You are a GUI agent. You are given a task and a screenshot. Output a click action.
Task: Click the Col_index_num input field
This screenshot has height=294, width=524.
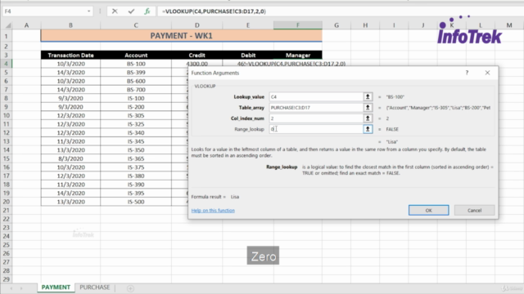click(x=316, y=118)
